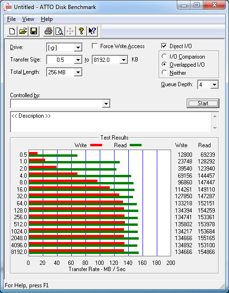Click the 8192.0 row label in chart
The height and width of the screenshot is (293, 229).
point(19,252)
